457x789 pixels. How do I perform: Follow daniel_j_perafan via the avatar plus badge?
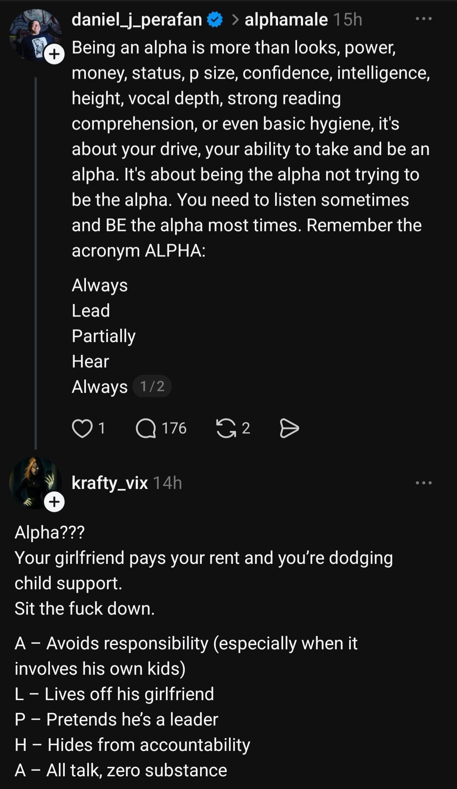pos(55,55)
